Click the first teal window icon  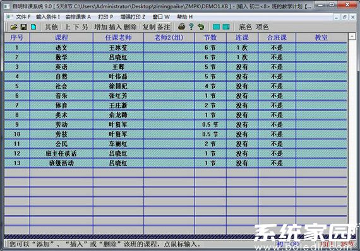[216, 27]
